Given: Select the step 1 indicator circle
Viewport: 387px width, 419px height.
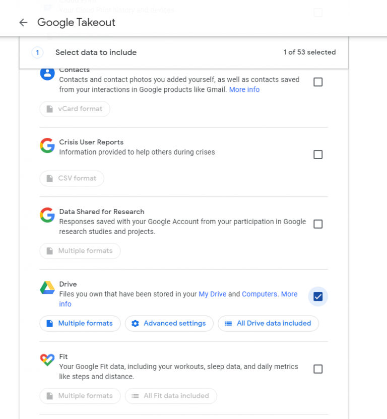Looking at the screenshot, I should pyautogui.click(x=37, y=52).
